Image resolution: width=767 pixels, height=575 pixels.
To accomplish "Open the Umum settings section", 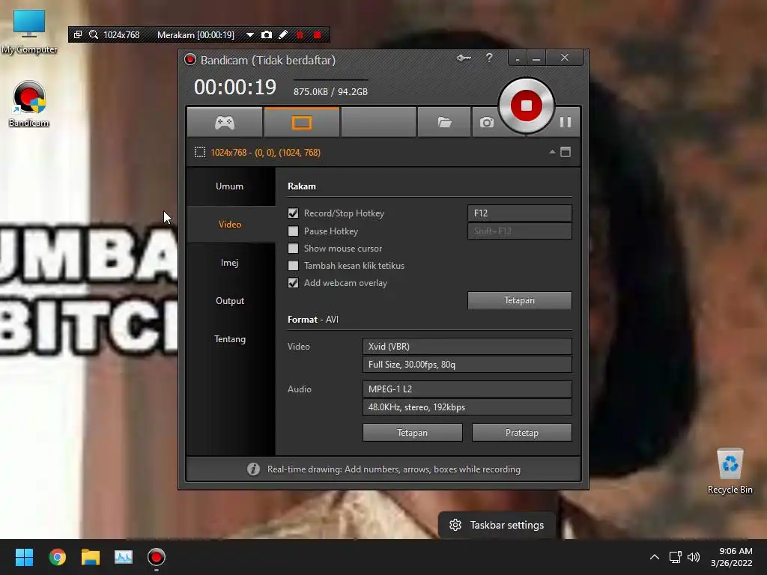I will 230,186.
